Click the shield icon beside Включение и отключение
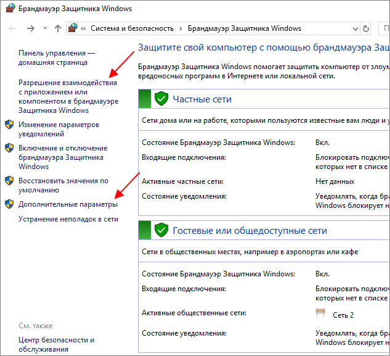This screenshot has height=356, width=390. click(9, 147)
